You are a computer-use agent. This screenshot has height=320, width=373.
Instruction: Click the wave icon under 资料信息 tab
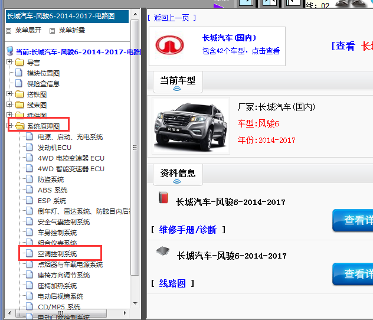pos(177,181)
